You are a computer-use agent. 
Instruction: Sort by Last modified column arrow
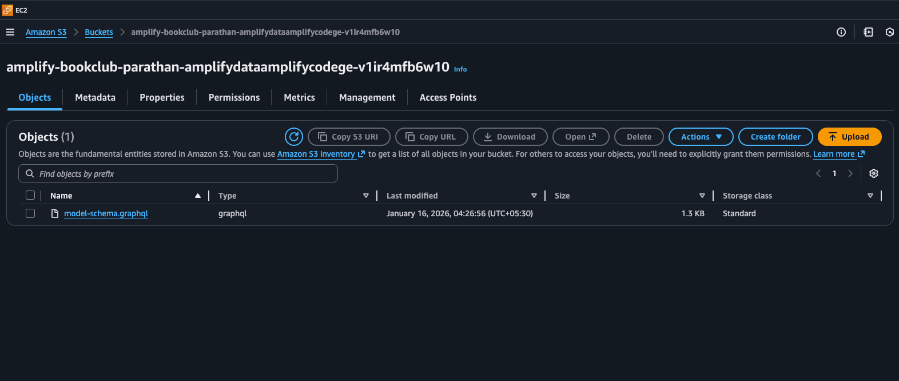534,196
